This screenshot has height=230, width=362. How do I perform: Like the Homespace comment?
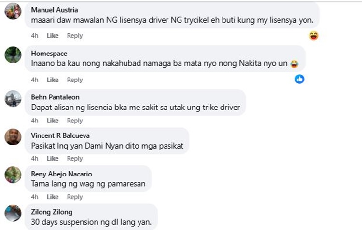click(53, 80)
